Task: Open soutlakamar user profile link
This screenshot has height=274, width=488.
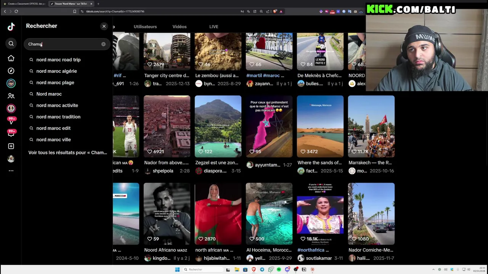Action: click(319, 258)
